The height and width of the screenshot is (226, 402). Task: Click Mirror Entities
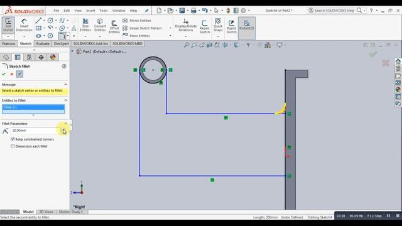(x=137, y=21)
